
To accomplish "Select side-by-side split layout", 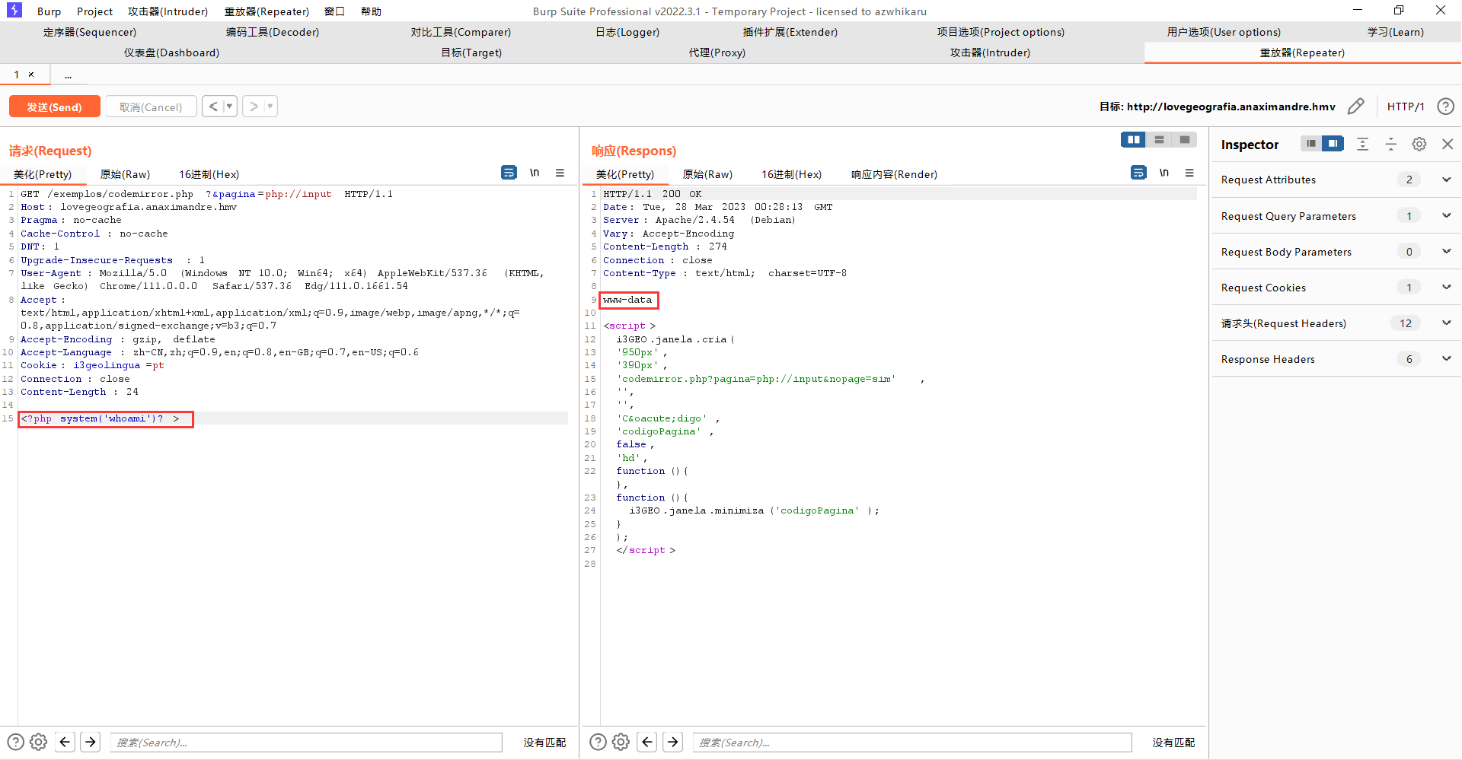I will click(1133, 139).
